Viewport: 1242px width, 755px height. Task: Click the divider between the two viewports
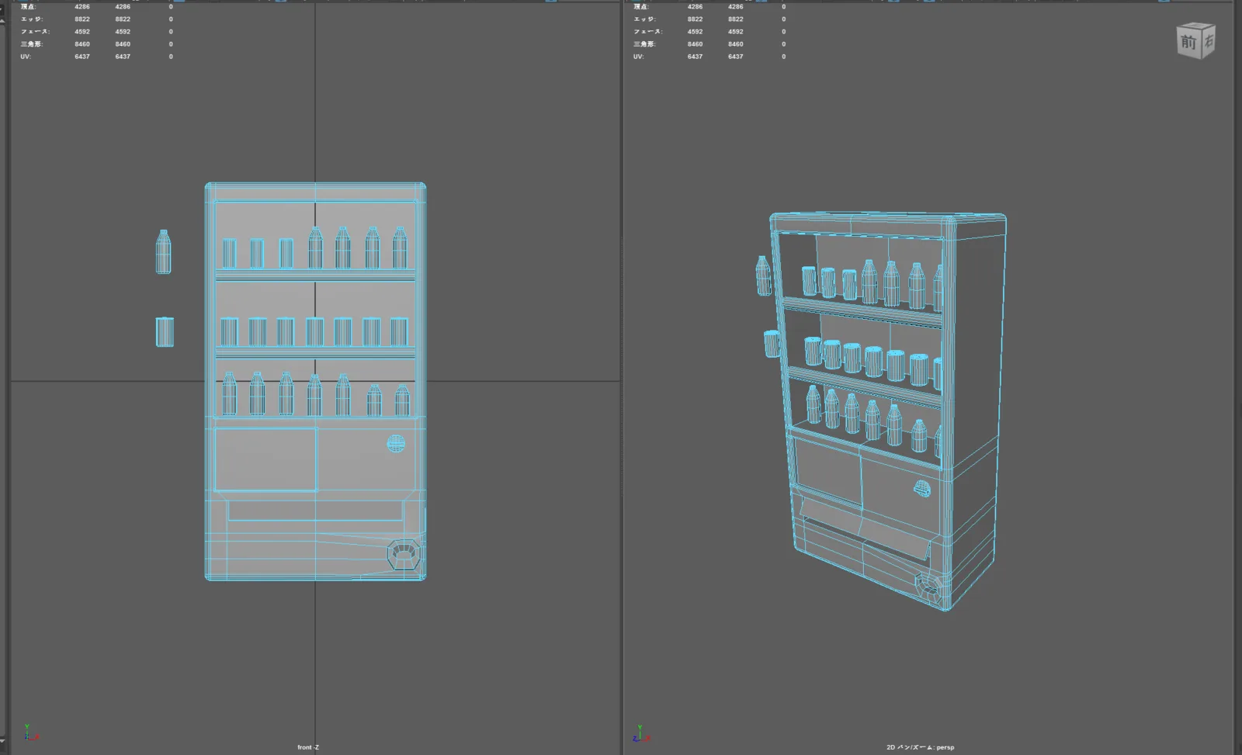(x=623, y=377)
